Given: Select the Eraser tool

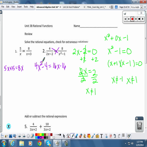Looking at the screenshot, I should (81, 136).
